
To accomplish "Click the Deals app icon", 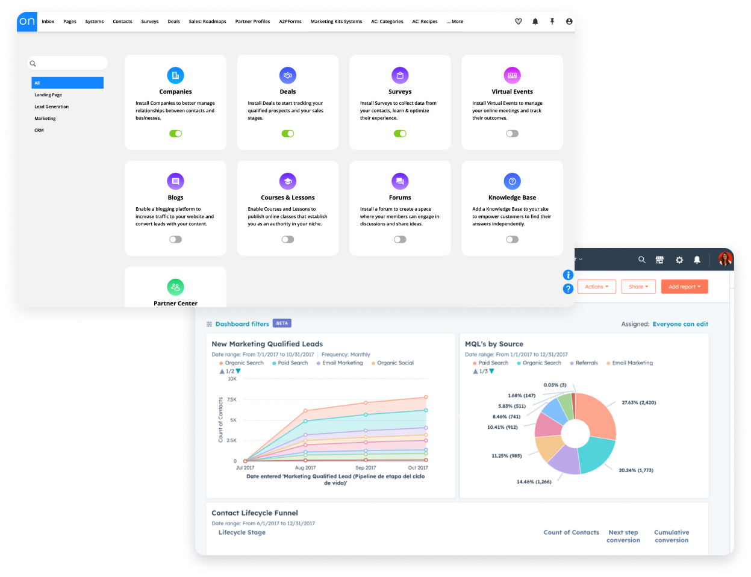I will 287,75.
